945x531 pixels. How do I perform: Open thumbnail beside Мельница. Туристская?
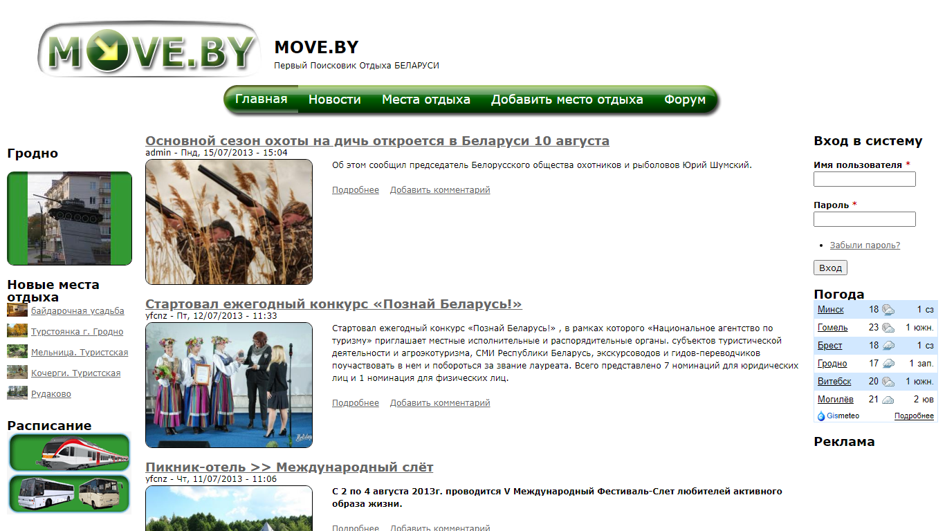[x=17, y=351]
